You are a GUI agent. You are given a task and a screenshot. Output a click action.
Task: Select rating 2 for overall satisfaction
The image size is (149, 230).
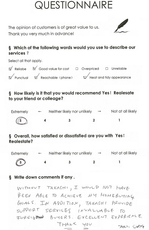coord(94,162)
